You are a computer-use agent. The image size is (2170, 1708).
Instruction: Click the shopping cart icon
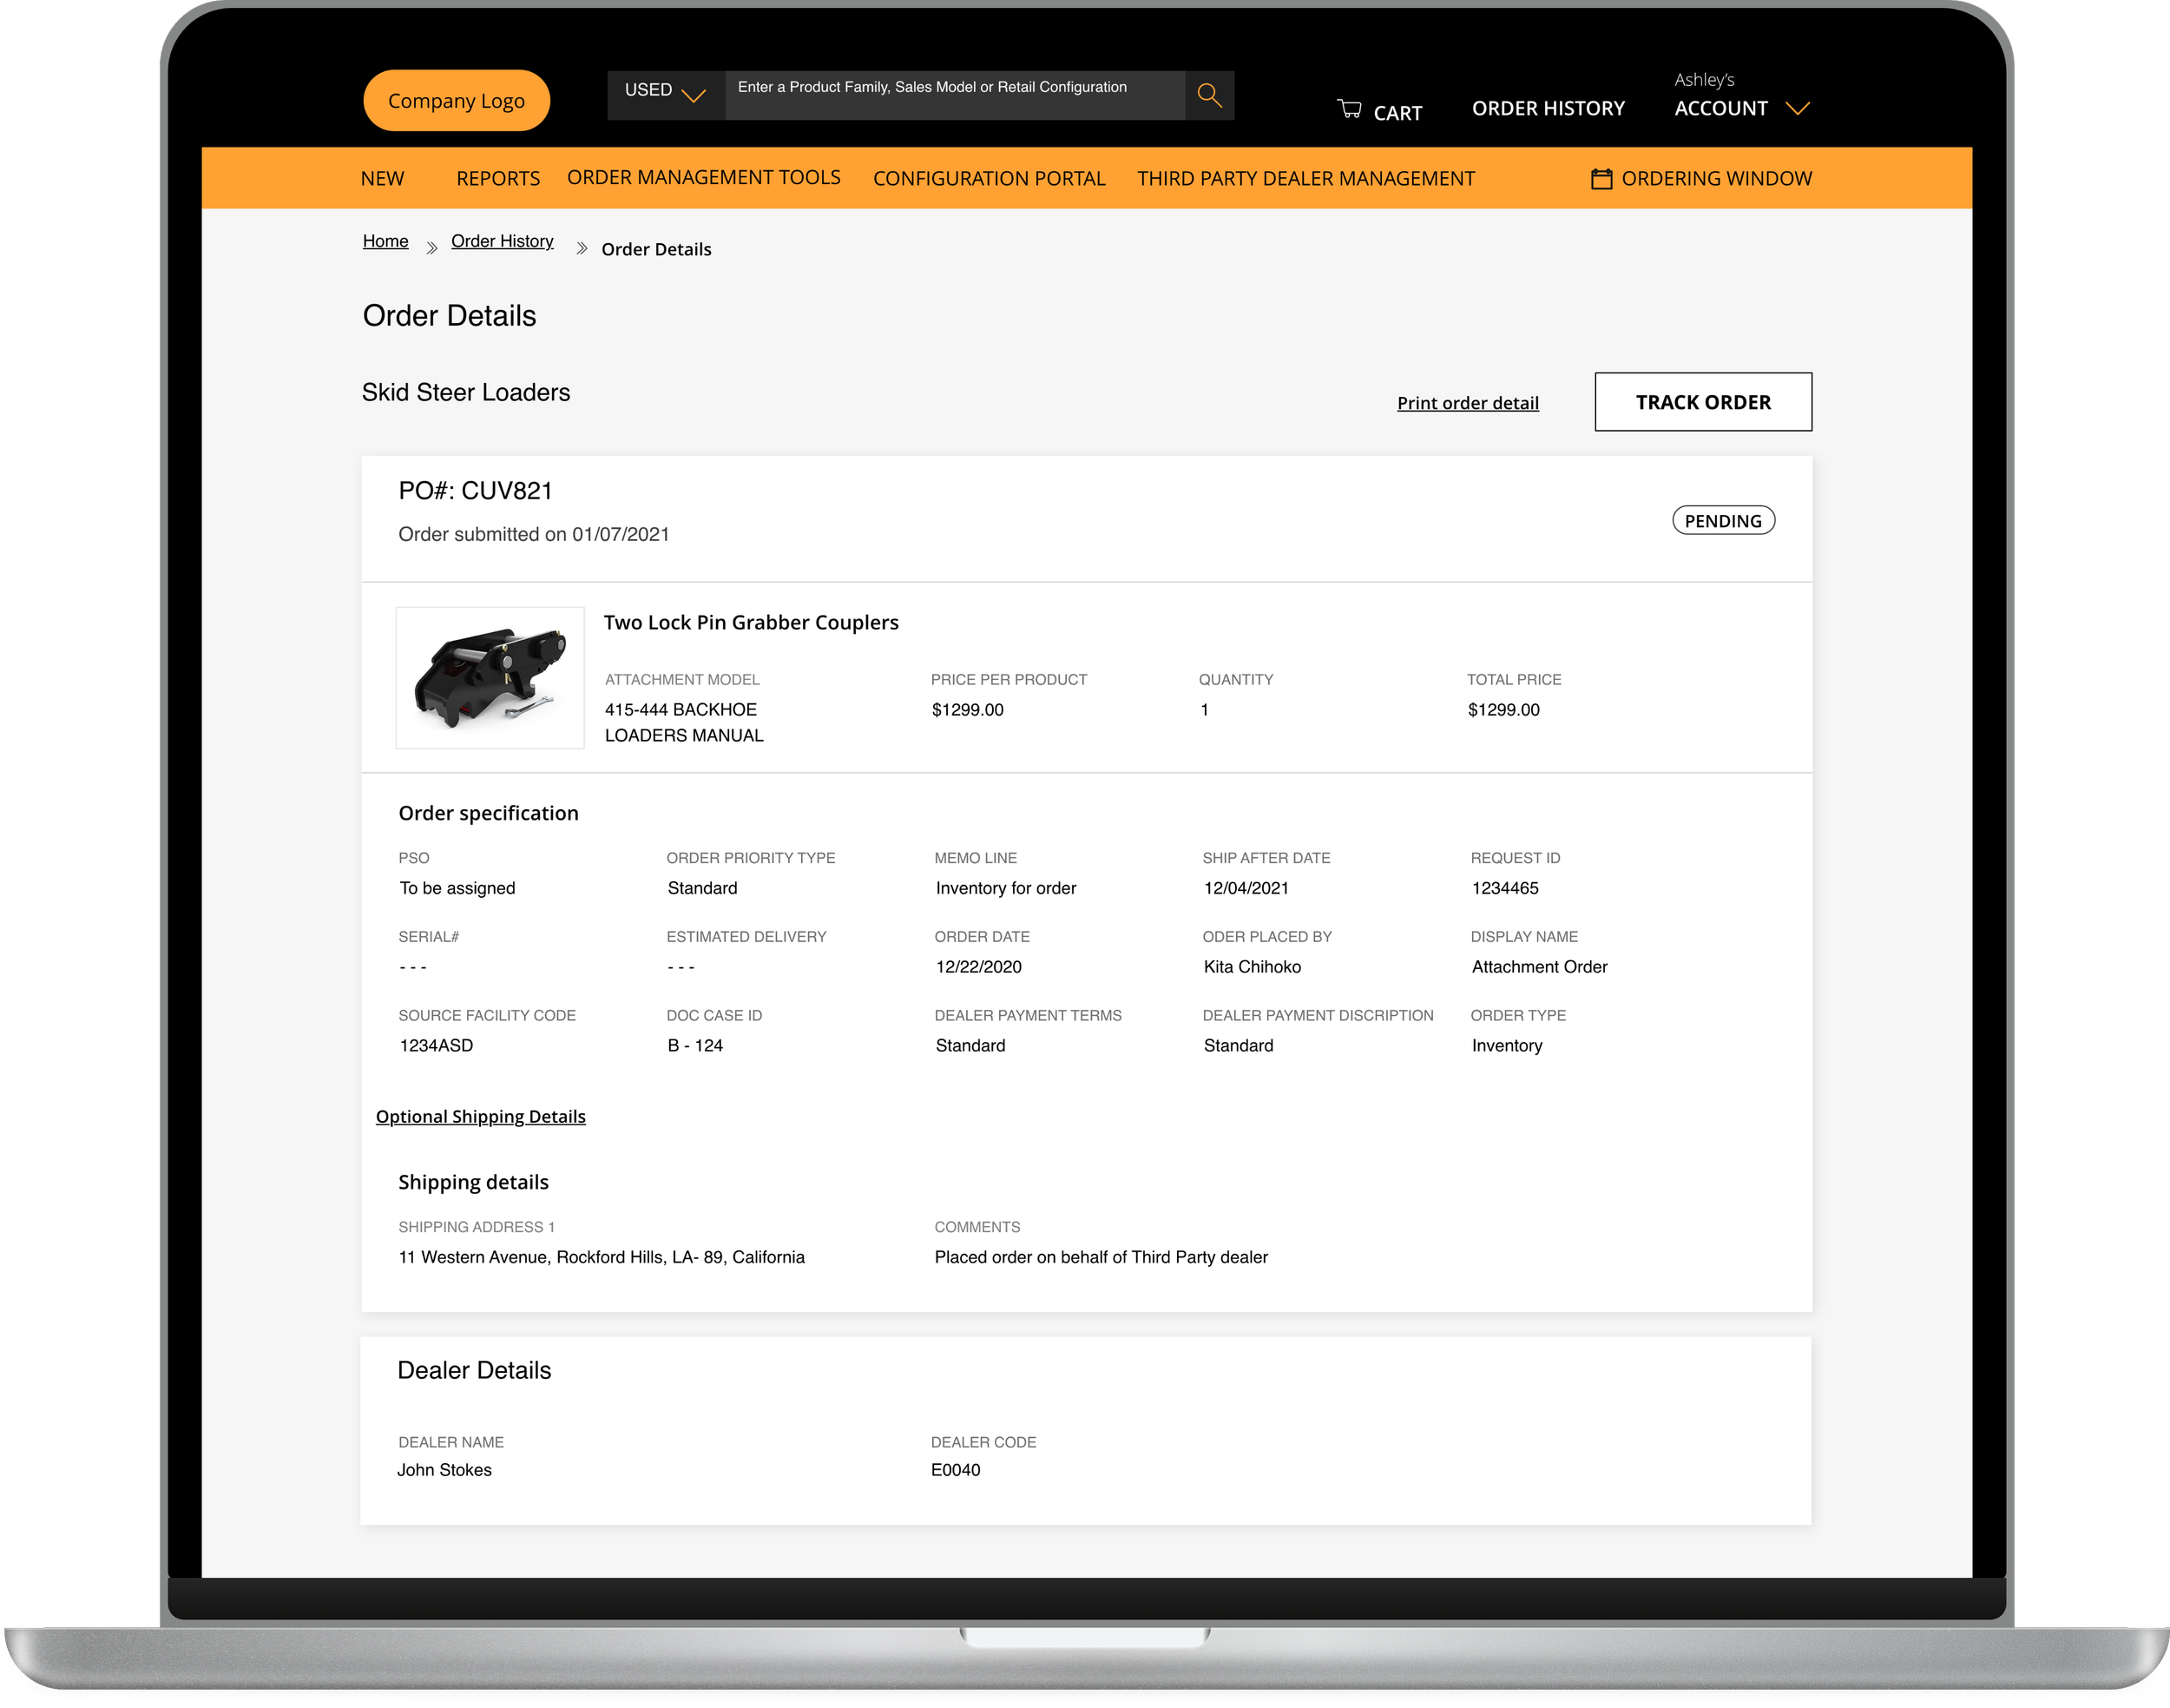click(1350, 109)
